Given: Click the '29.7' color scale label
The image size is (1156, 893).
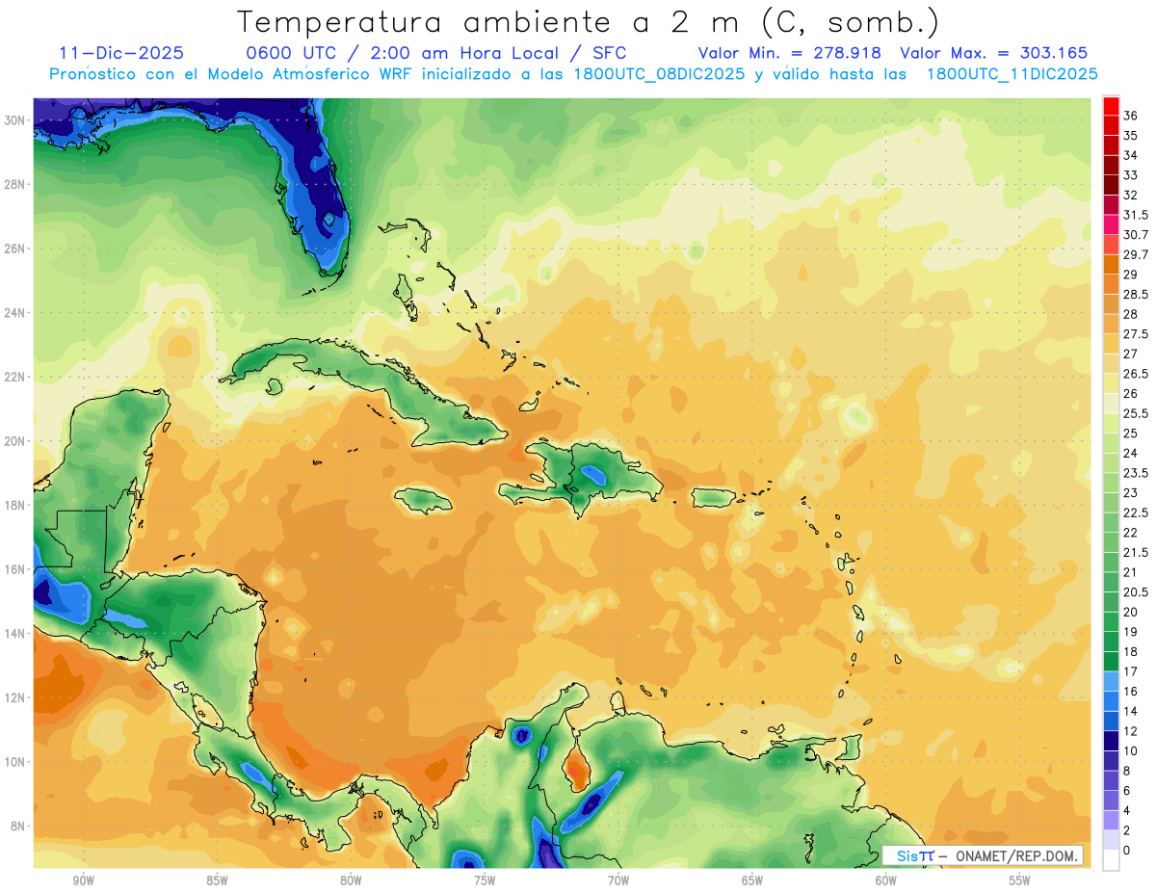Looking at the screenshot, I should pos(1136,254).
